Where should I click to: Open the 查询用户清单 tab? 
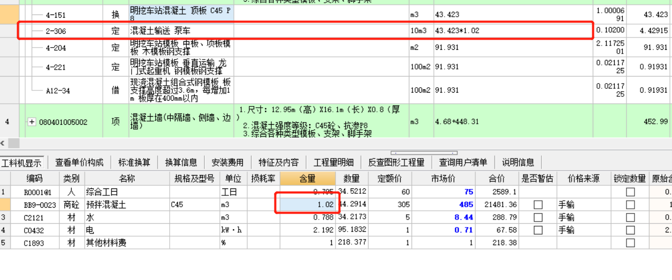pos(463,162)
